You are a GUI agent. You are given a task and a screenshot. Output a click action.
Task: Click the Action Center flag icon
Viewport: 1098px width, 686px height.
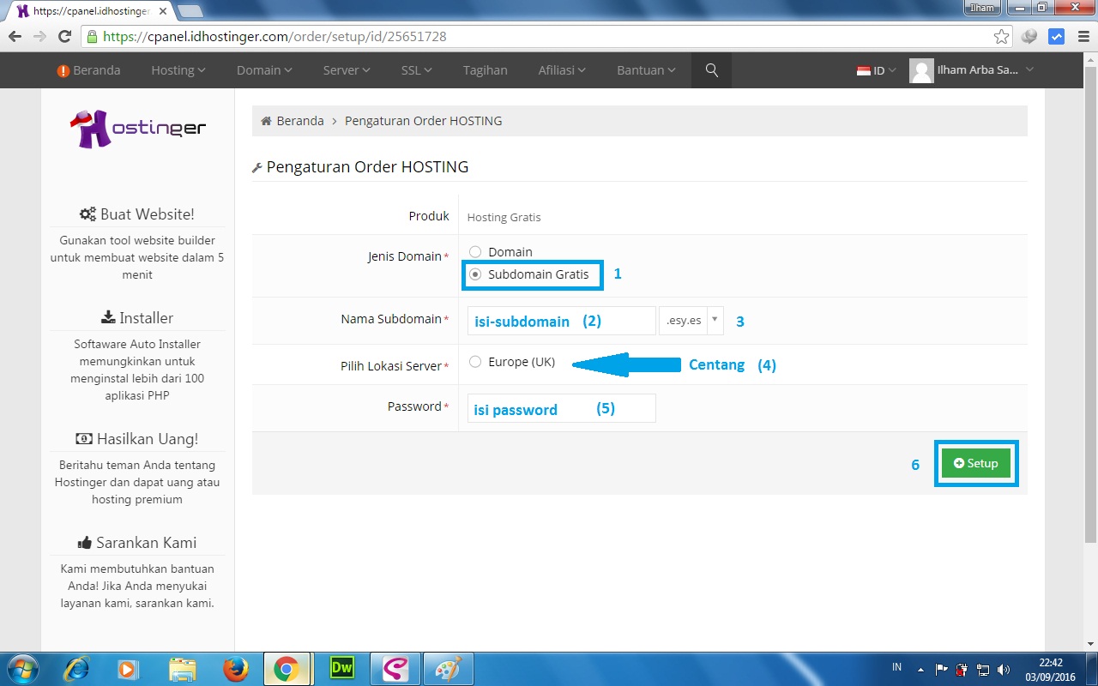942,669
